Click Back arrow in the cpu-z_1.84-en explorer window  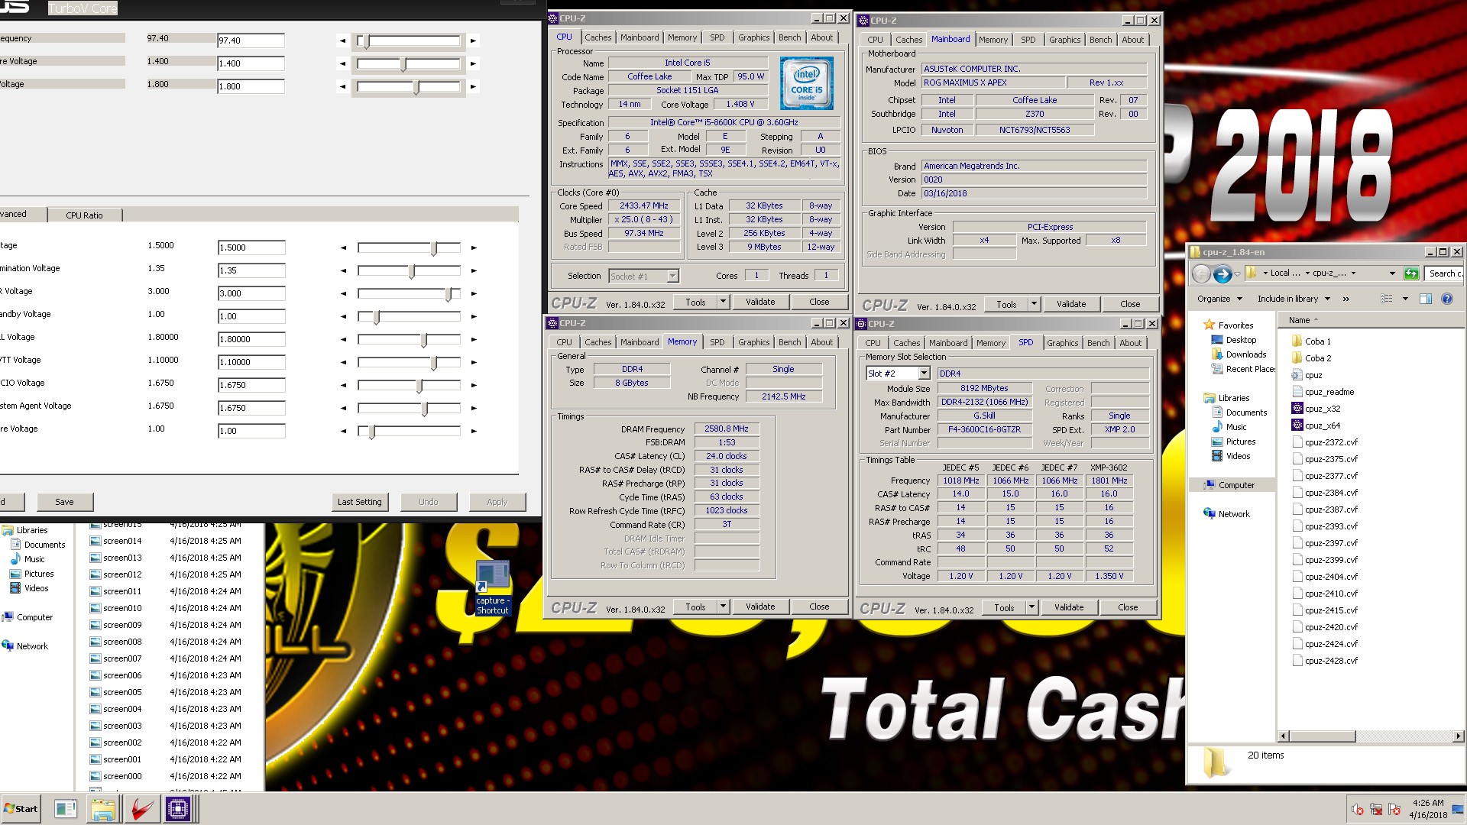point(1201,273)
